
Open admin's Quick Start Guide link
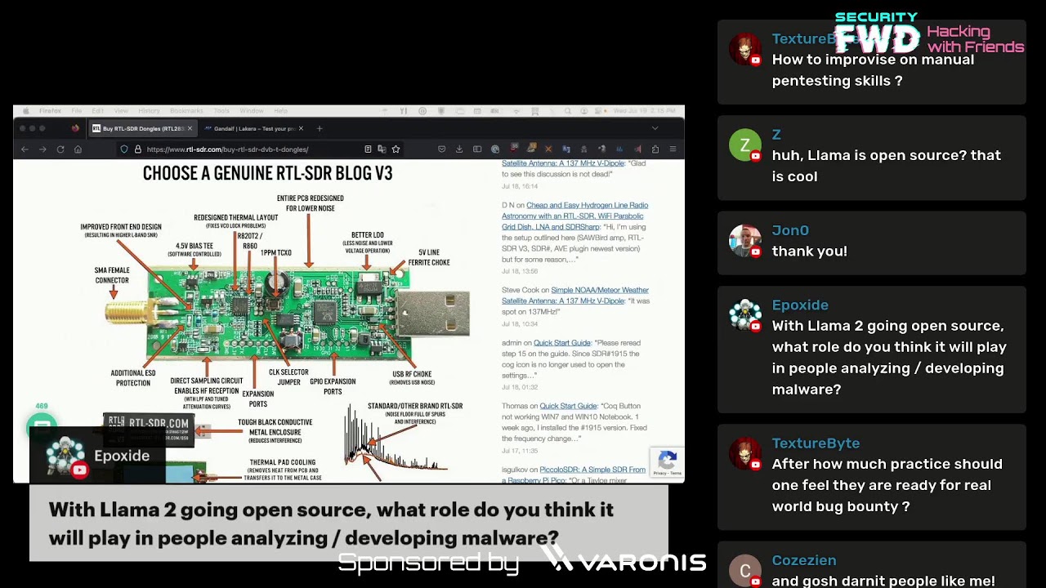point(562,343)
